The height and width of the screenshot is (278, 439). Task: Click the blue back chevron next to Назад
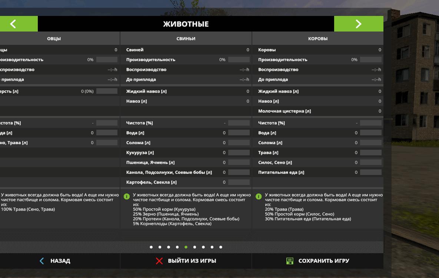coord(41,261)
